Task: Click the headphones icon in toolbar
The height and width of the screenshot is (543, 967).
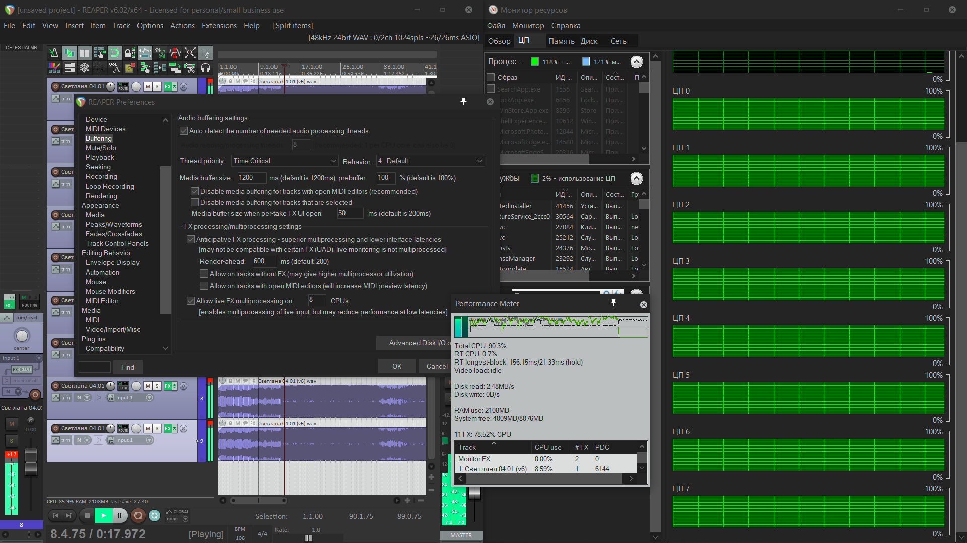Action: click(205, 68)
